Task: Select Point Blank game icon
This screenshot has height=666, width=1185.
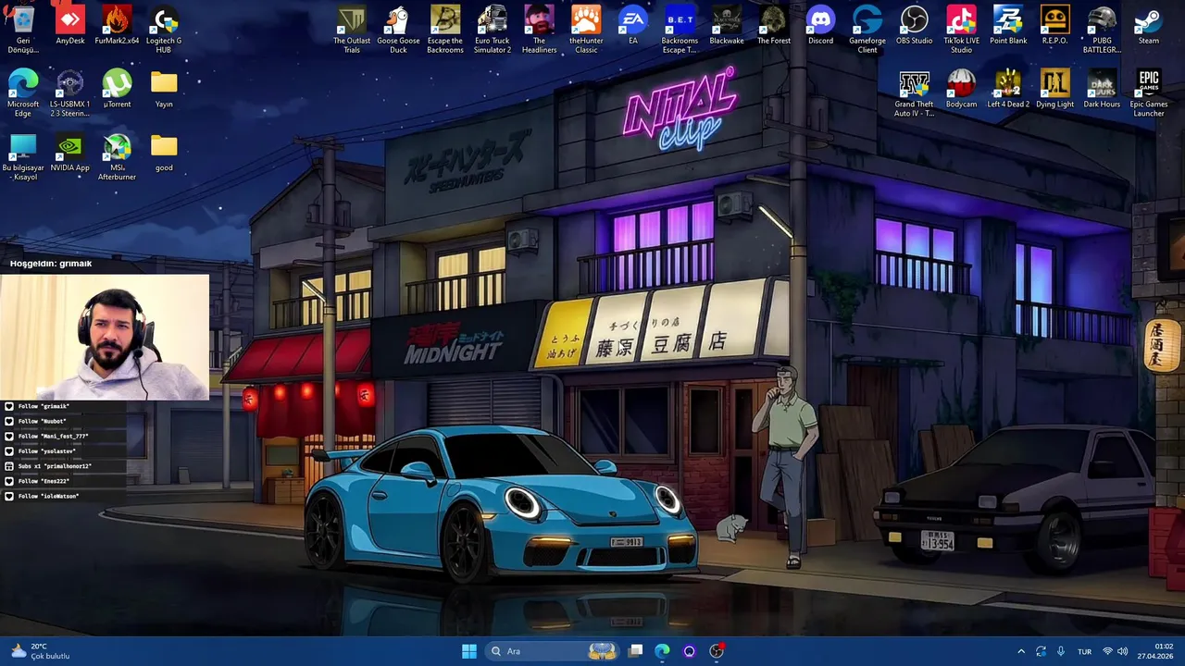Action: tap(1008, 26)
